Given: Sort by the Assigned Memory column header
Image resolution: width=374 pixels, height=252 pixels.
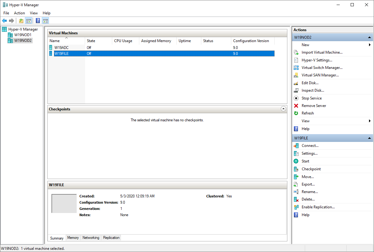Looking at the screenshot, I should pyautogui.click(x=158, y=41).
